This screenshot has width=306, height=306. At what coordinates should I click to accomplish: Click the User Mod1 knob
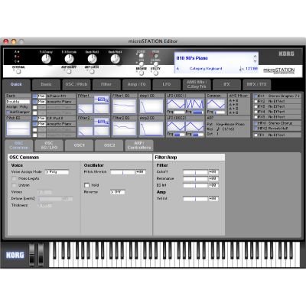point(92,59)
